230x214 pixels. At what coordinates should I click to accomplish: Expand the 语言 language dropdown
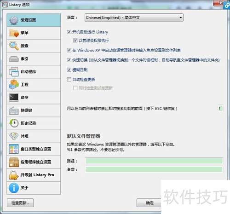(134, 17)
